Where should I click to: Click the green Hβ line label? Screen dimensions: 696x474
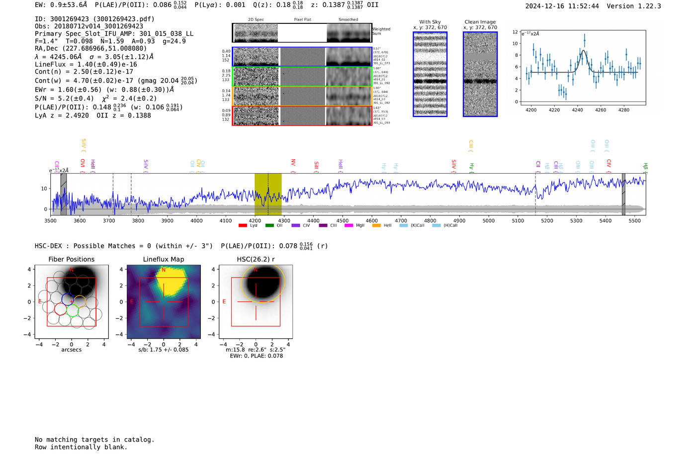(646, 167)
